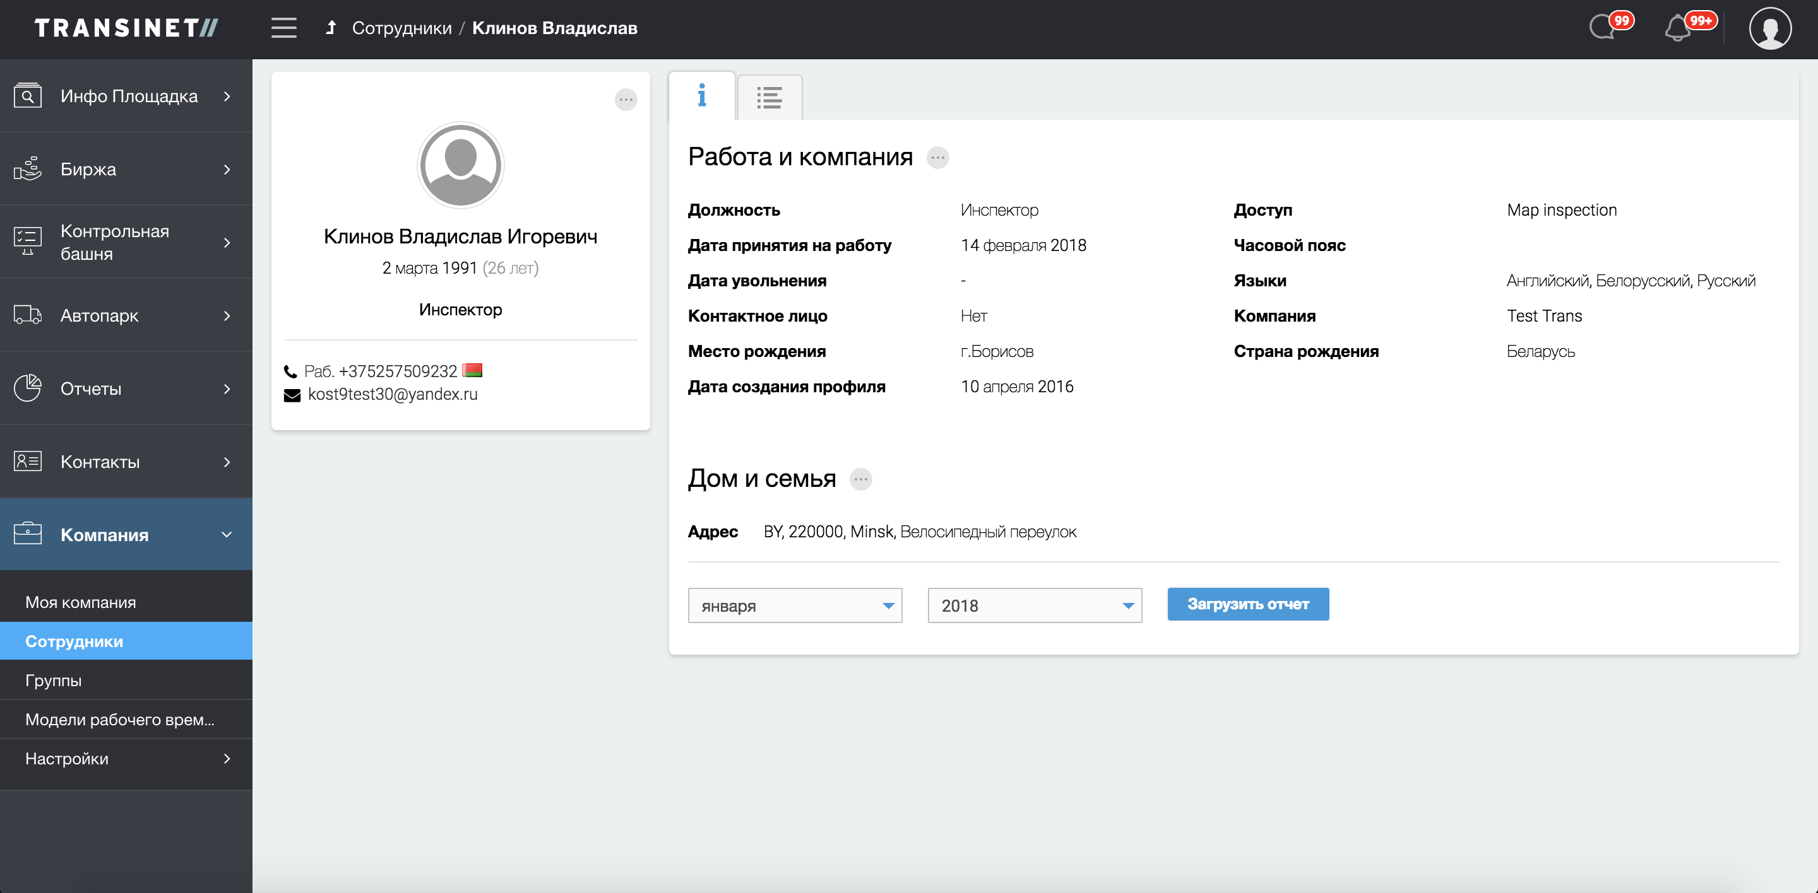Open Моя компания in sidebar
This screenshot has width=1818, height=893.
[x=80, y=602]
